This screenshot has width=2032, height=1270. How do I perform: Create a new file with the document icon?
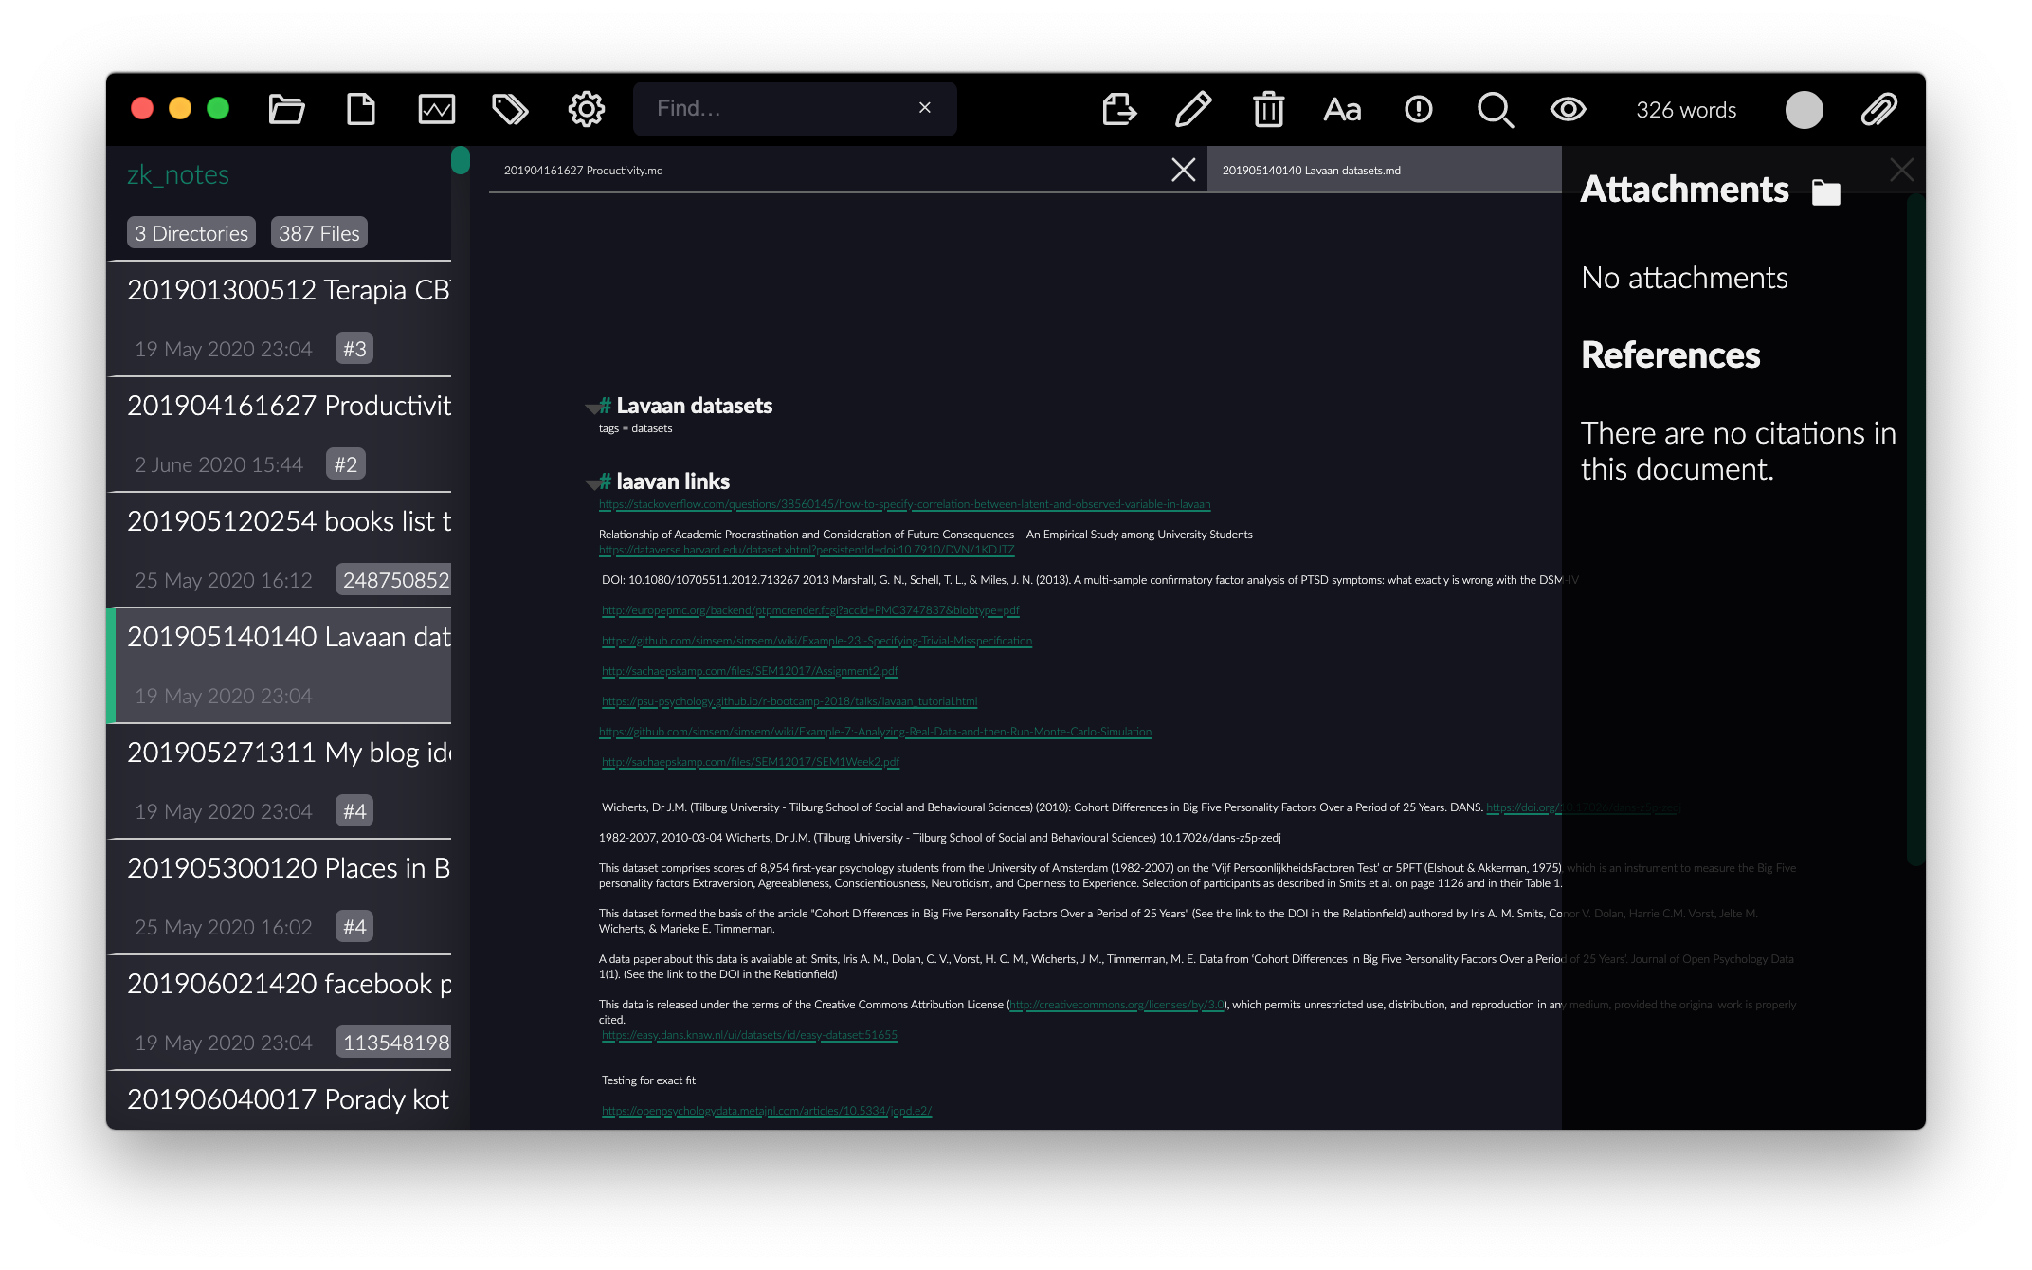coord(361,109)
